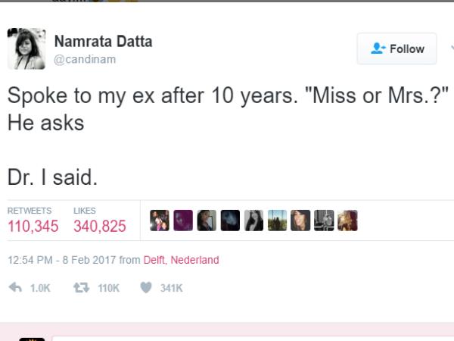454x341 pixels.
Task: Expand the chevron menu beside Follow
Action: click(x=451, y=48)
